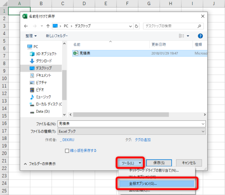This screenshot has width=225, height=195.
Task: Refresh the Desktop folder view
Action: click(136, 26)
